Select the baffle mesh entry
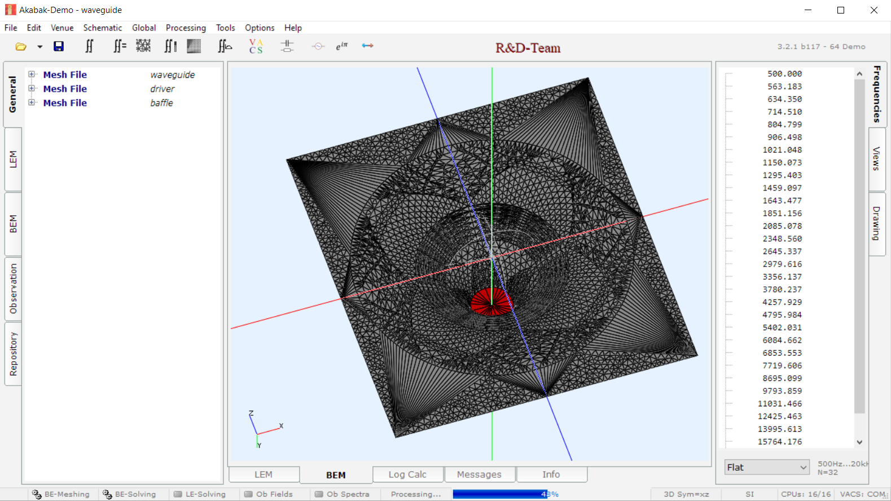Screen dimensions: 891x501 161,103
